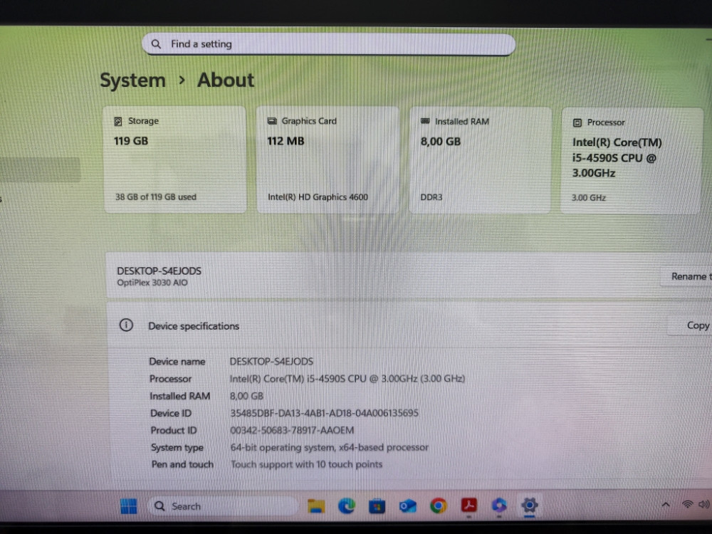Launch Google Chrome from taskbar
712x534 pixels.
click(438, 506)
